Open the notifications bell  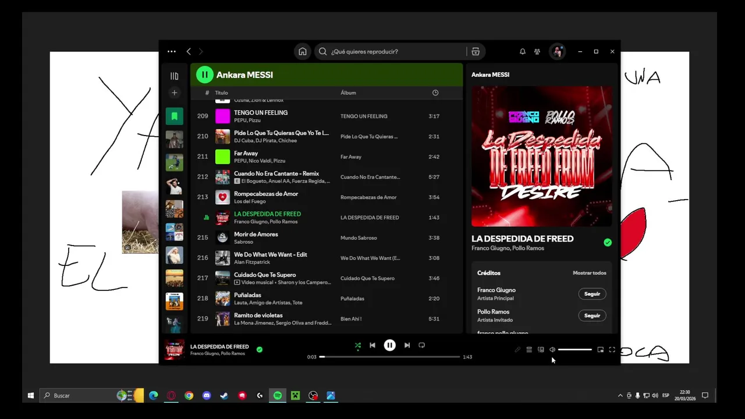pyautogui.click(x=523, y=51)
